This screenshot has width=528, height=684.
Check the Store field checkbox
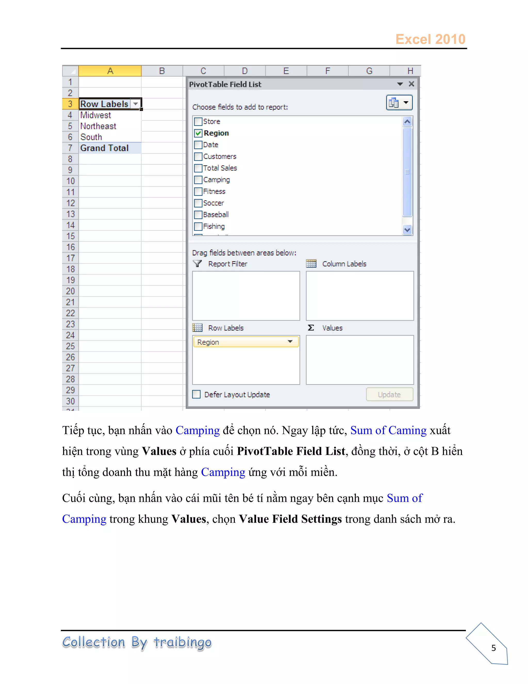click(198, 122)
